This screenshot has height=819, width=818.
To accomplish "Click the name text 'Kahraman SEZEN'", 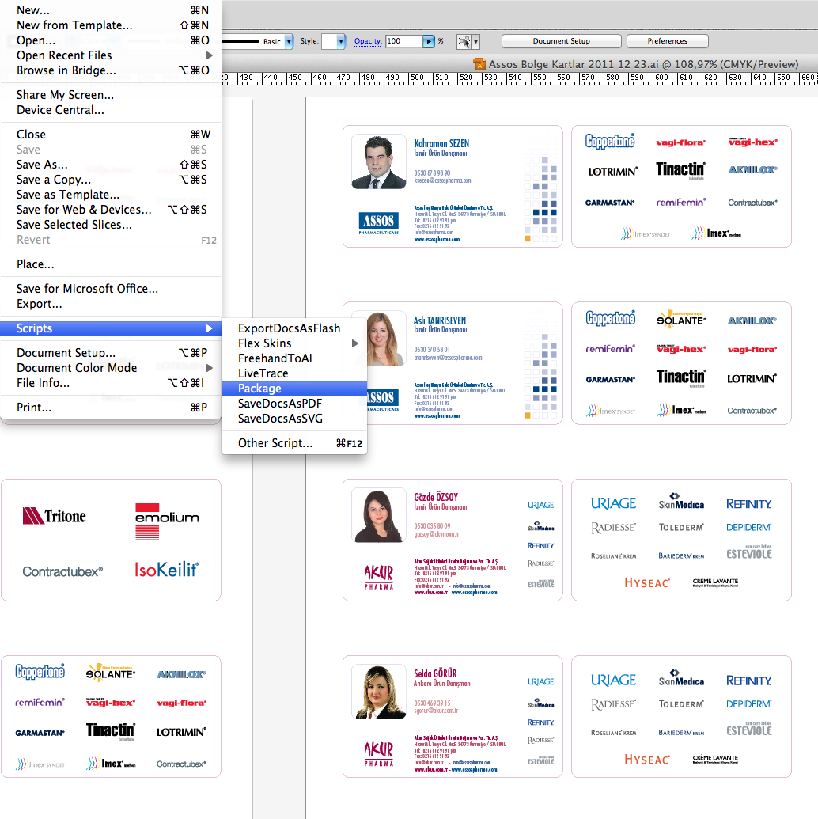I will (441, 143).
